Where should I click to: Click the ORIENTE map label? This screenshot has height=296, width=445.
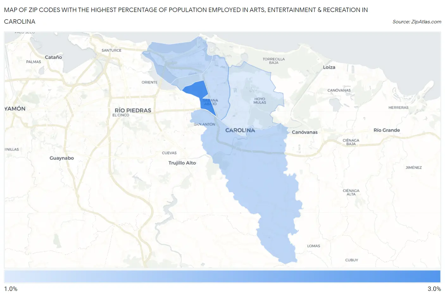(150, 82)
